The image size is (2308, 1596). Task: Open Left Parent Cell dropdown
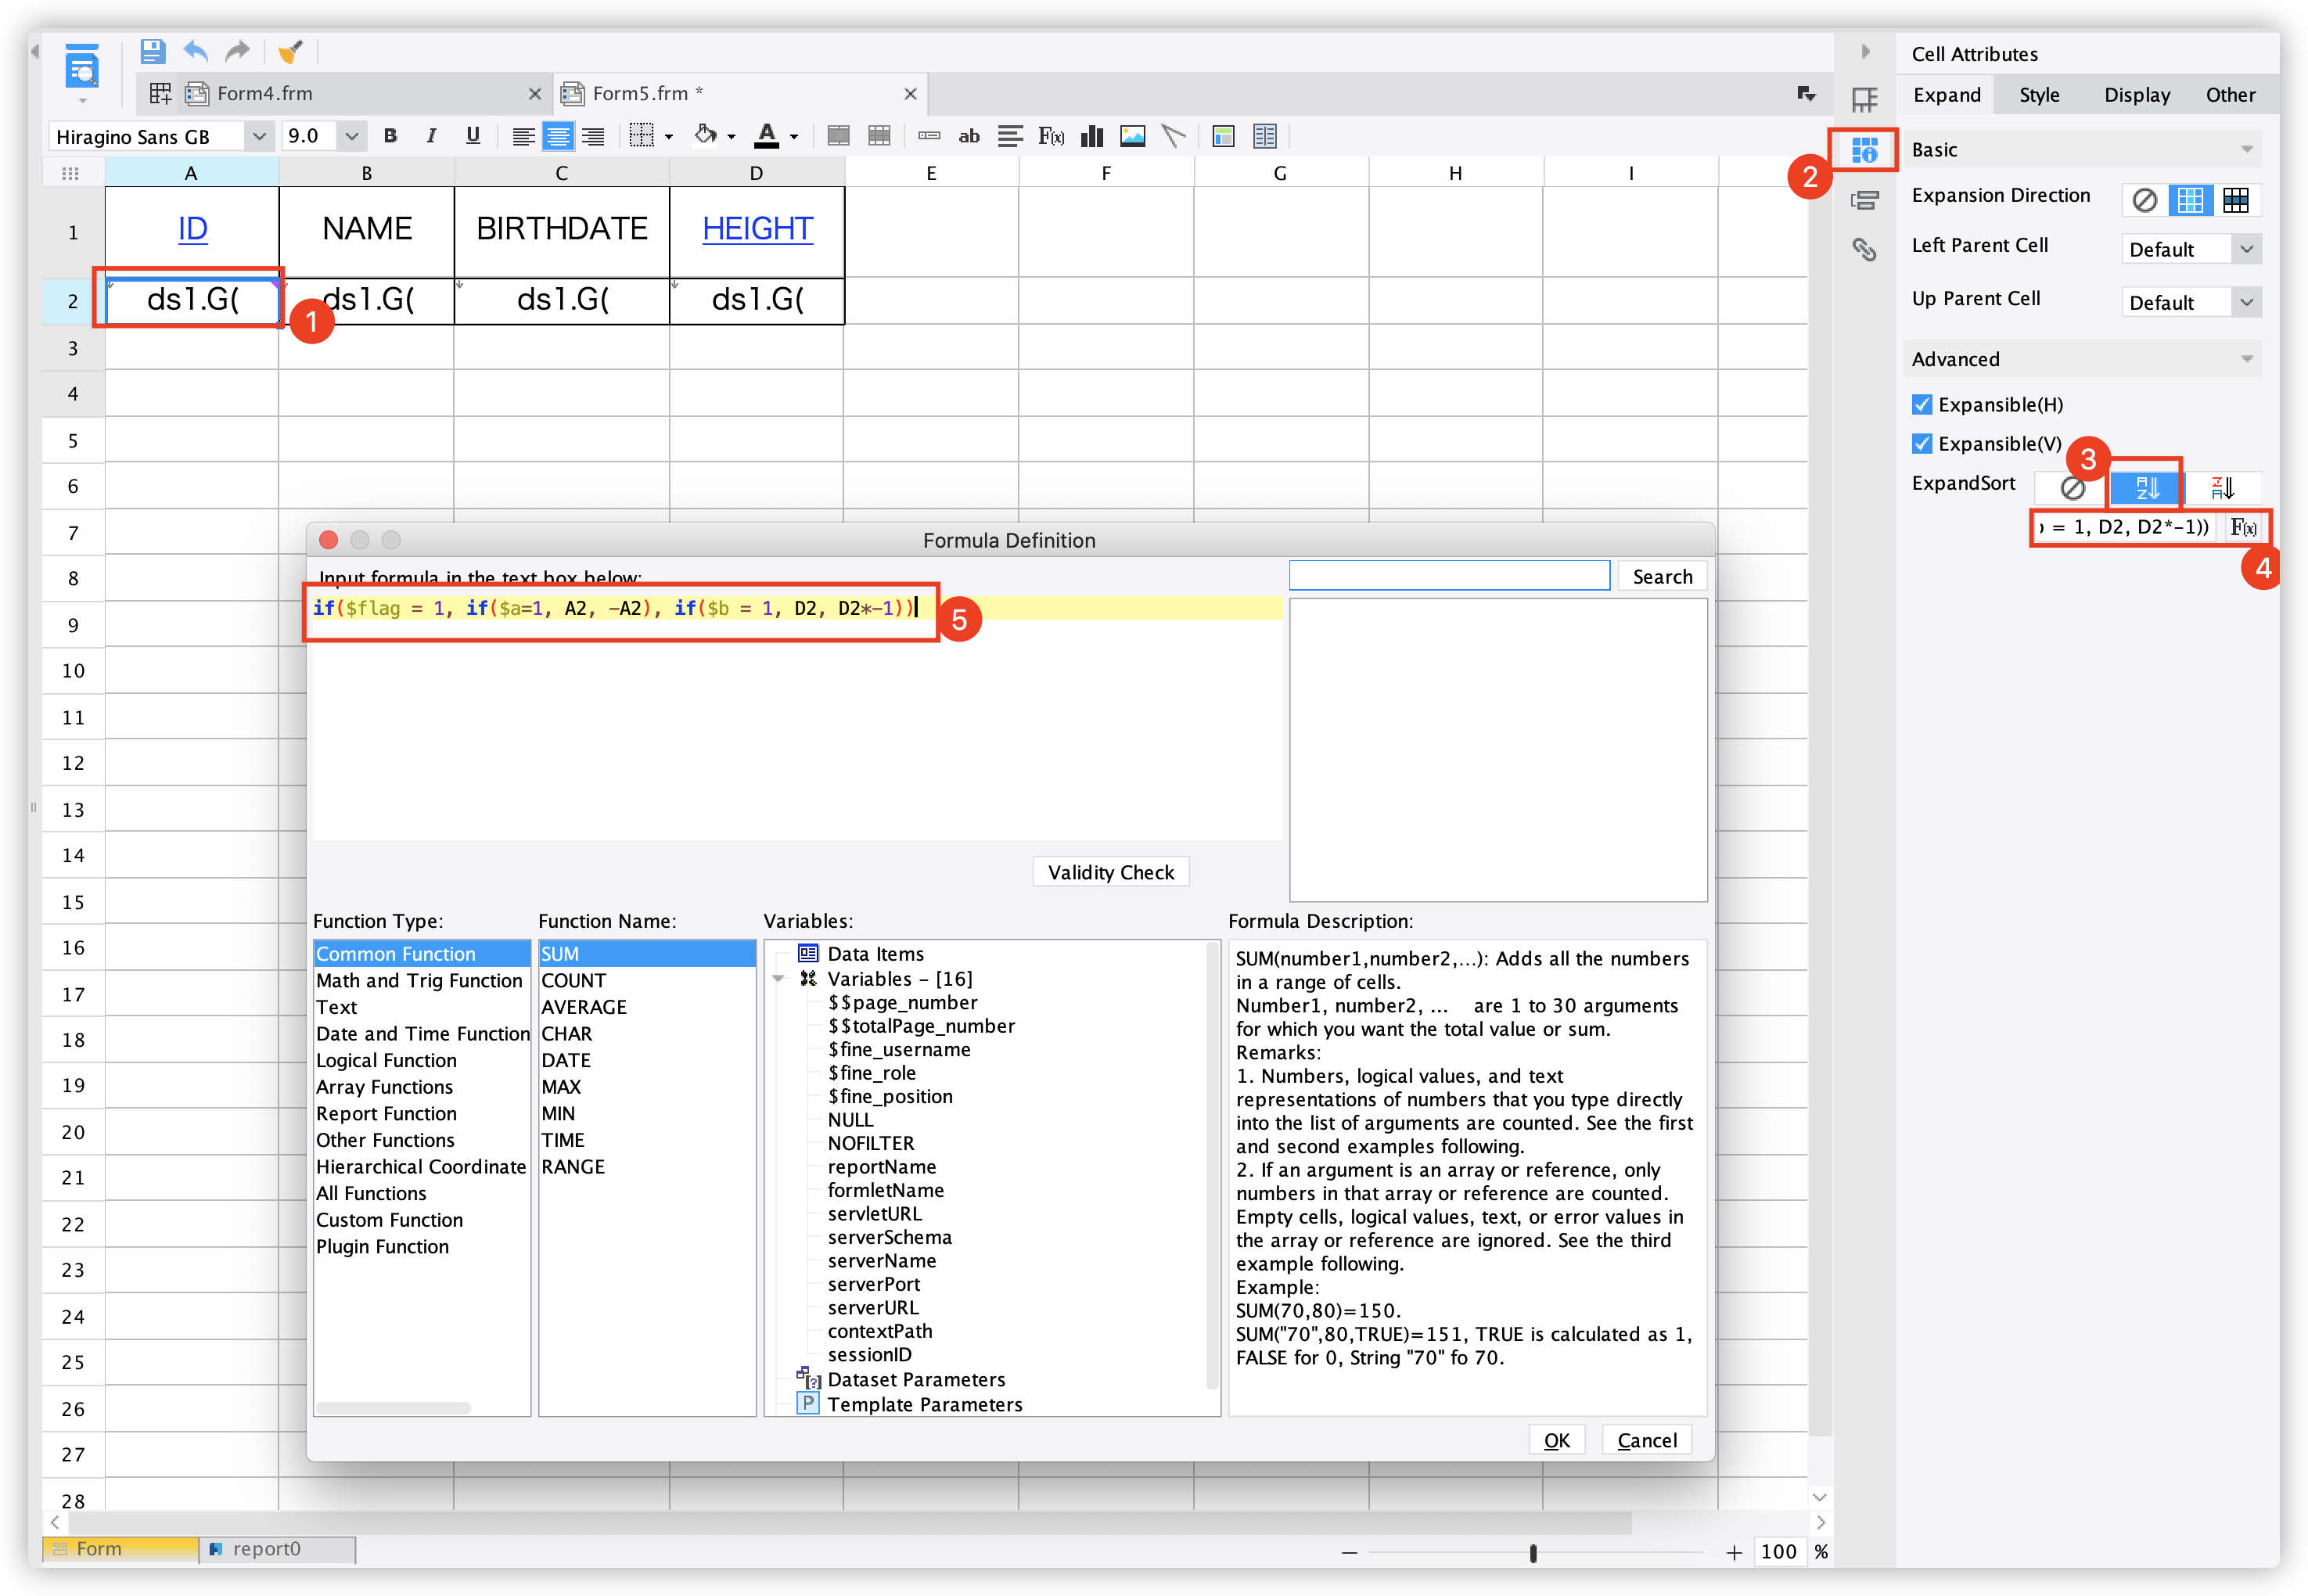click(2246, 249)
